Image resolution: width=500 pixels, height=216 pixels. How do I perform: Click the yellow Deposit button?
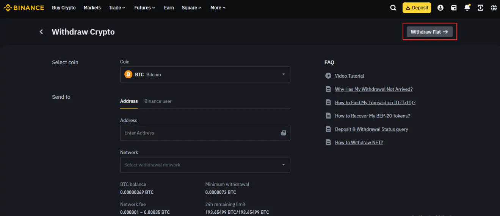pos(417,8)
